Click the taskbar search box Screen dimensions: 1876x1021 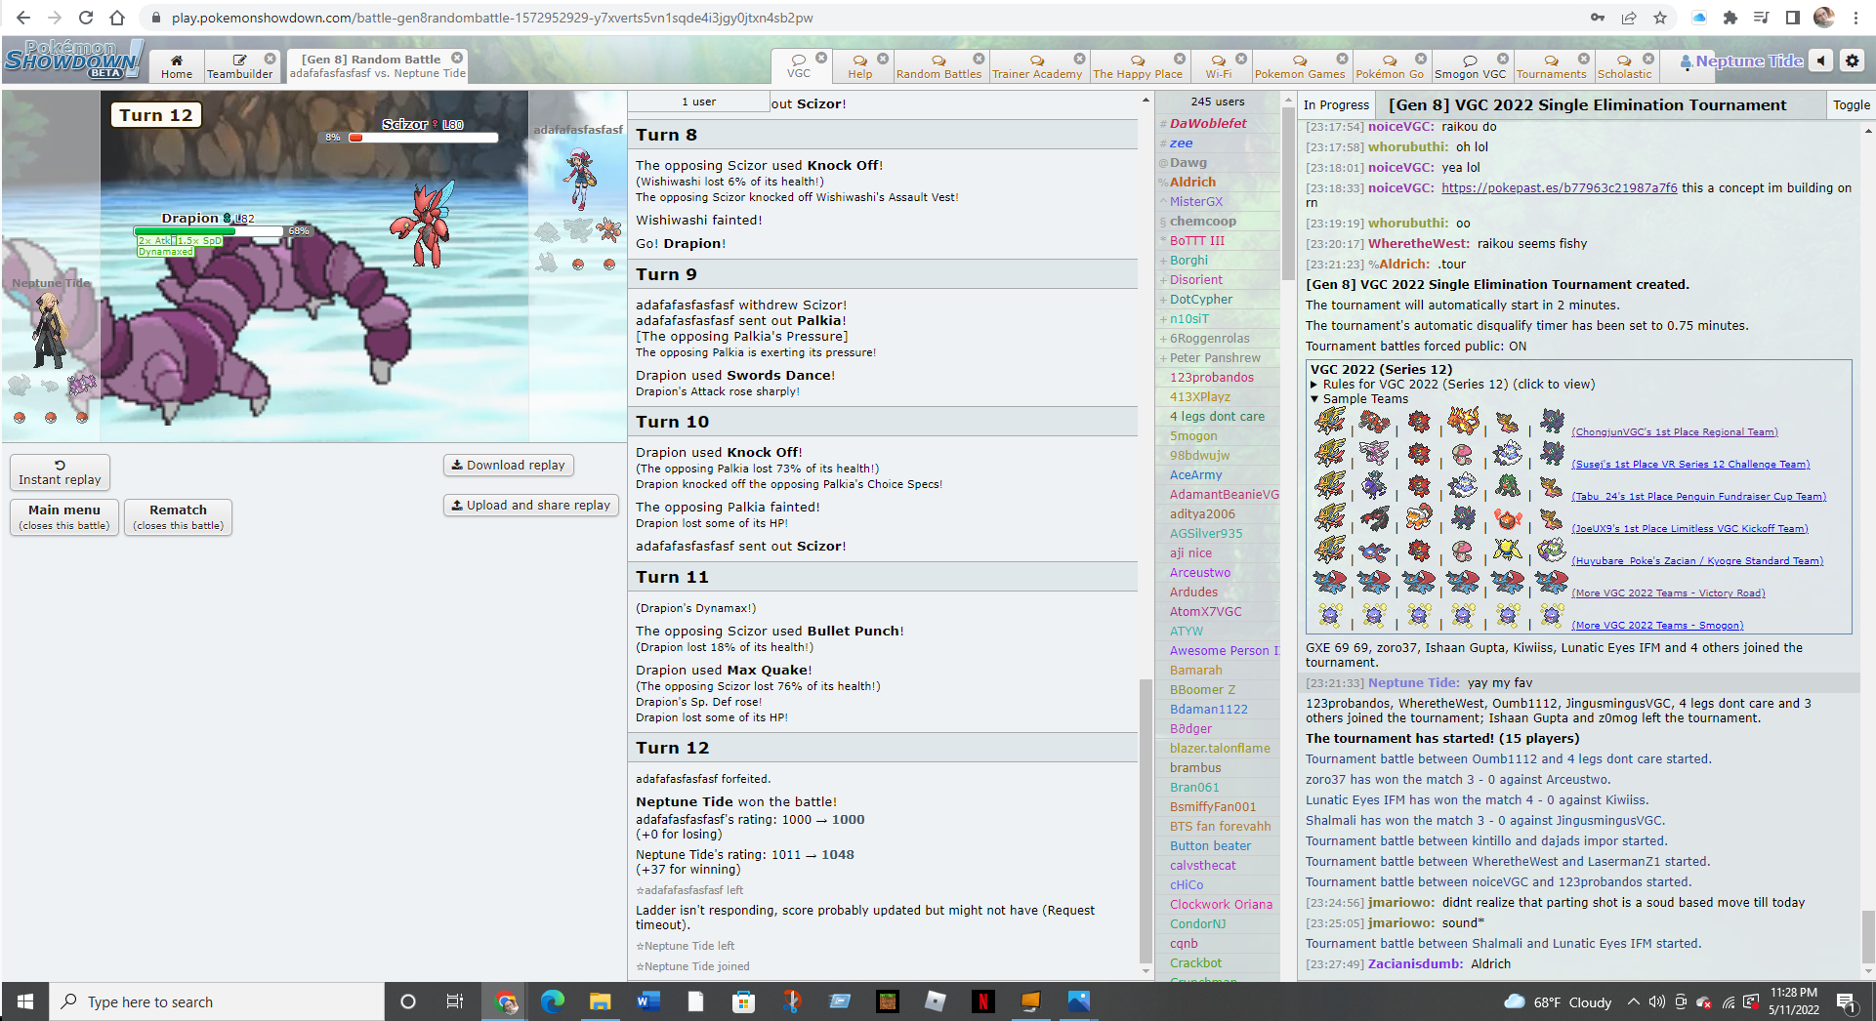point(217,1001)
